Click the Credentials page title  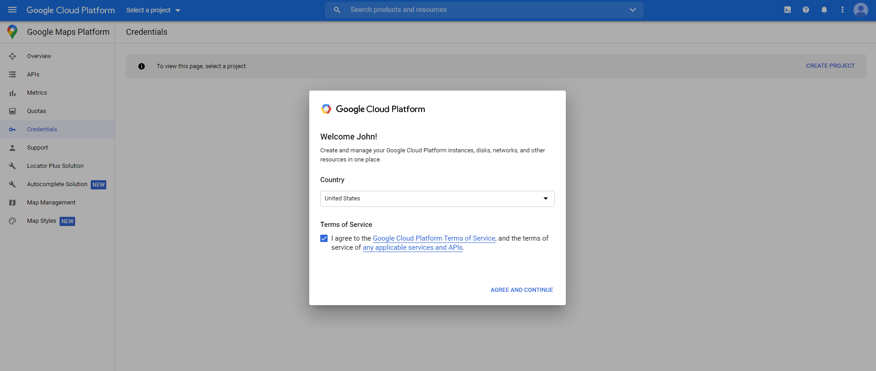point(147,32)
